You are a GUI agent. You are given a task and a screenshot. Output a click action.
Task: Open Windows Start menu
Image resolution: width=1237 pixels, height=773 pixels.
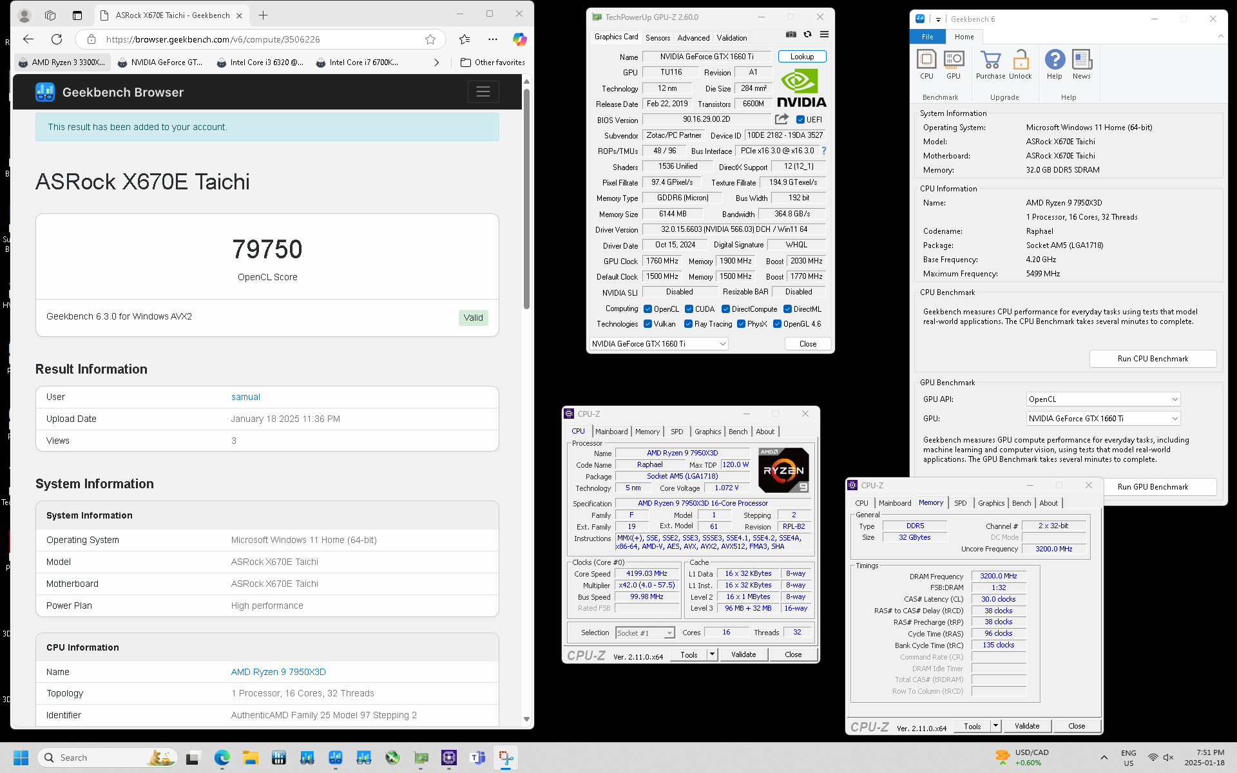tap(21, 758)
